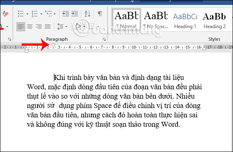Open multilevel list dropdown arrow
The height and width of the screenshot is (152, 233).
[x=55, y=14]
